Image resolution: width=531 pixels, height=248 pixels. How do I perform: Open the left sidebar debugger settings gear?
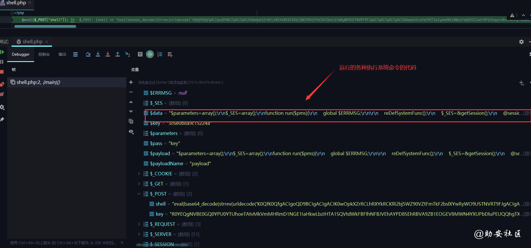point(2,107)
